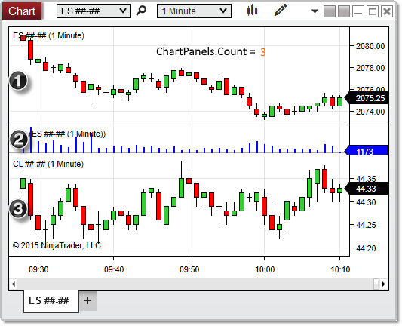Image resolution: width=402 pixels, height=326 pixels.
Task: Click the 44.30 price axis label
Action: pos(366,202)
